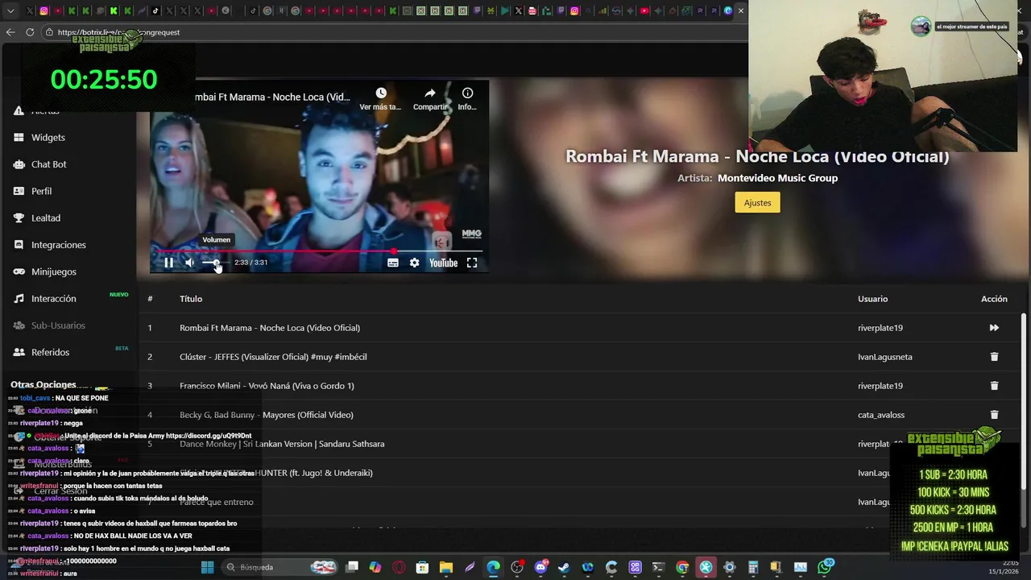Open File Explorer from the taskbar

(446, 567)
